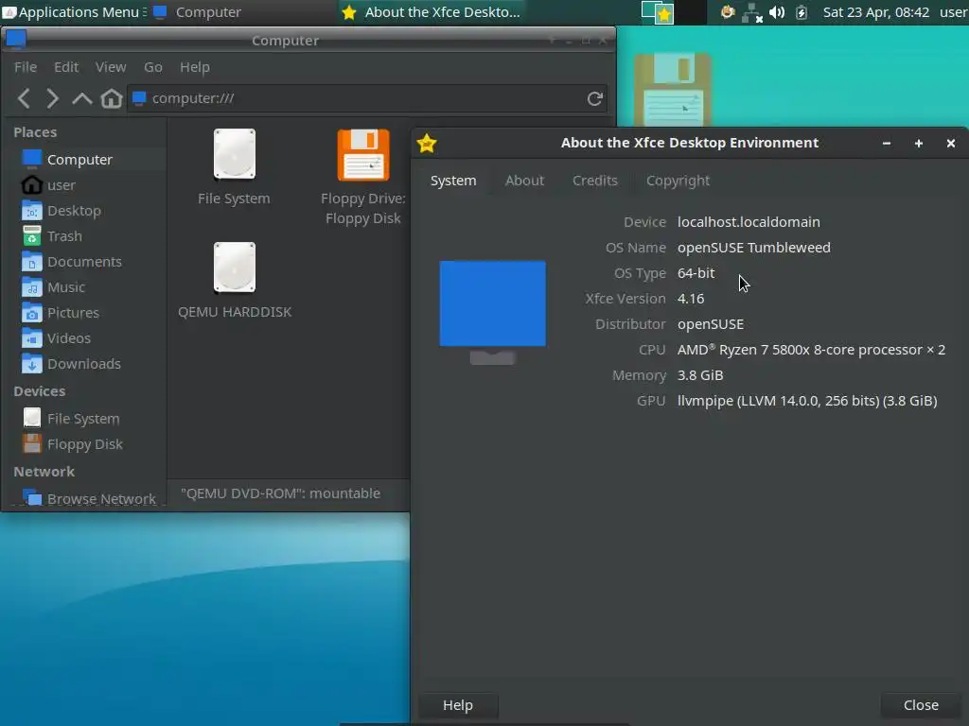Click the yellow star icon in About title bar
The image size is (969, 726).
pyautogui.click(x=427, y=144)
